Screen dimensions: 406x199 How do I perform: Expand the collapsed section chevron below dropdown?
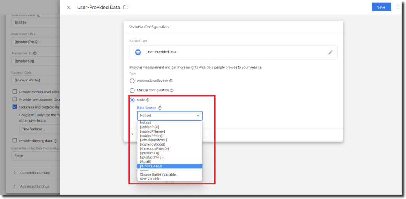[x=132, y=135]
